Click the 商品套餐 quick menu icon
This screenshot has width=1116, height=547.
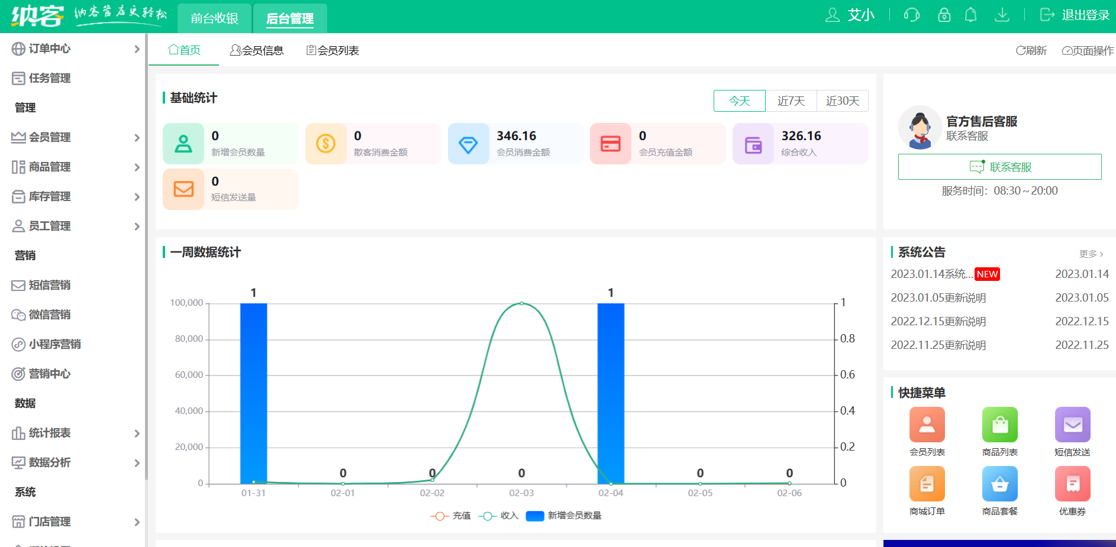tap(999, 484)
